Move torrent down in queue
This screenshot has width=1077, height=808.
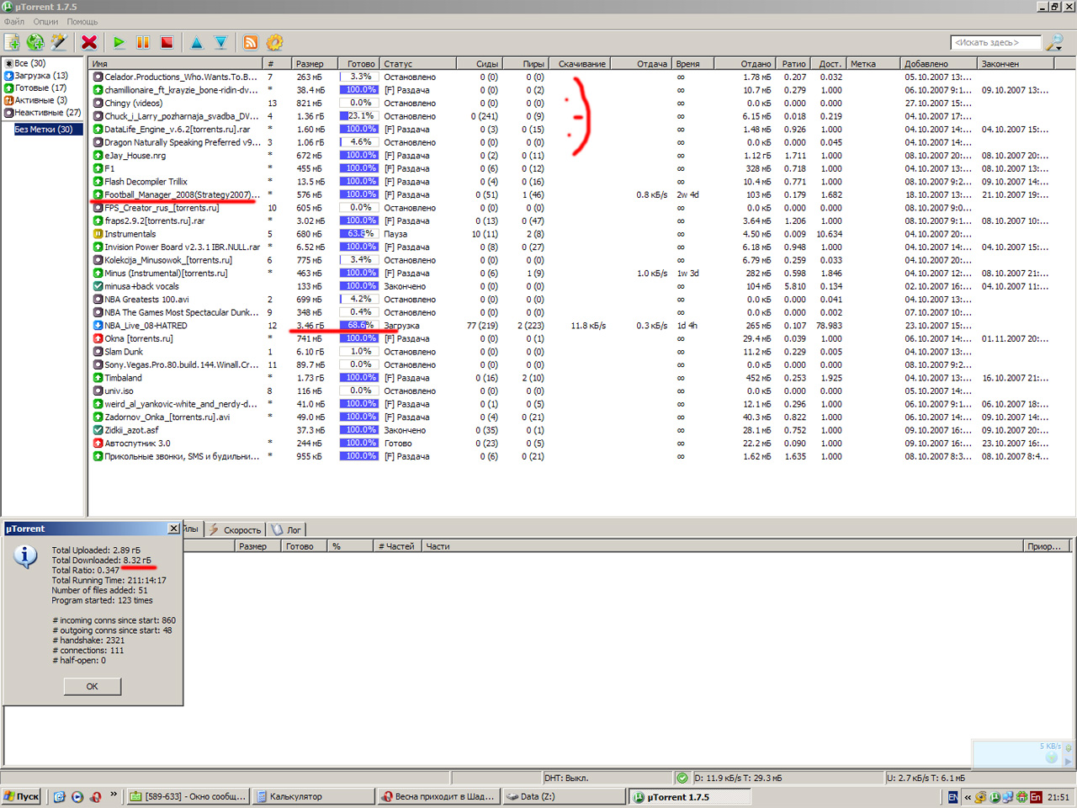[220, 42]
